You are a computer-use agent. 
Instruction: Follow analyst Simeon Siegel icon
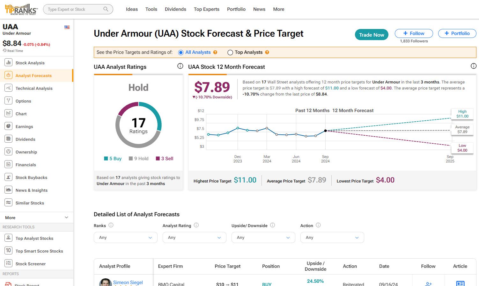coord(429,284)
